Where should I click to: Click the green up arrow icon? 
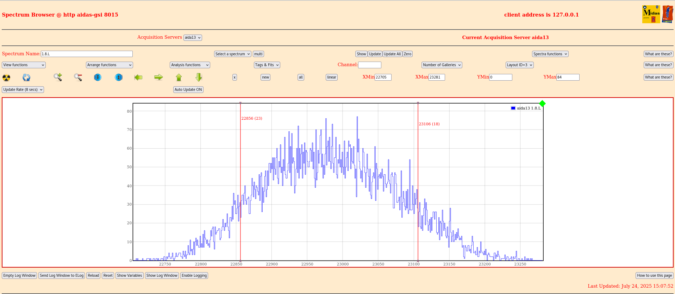tap(179, 77)
